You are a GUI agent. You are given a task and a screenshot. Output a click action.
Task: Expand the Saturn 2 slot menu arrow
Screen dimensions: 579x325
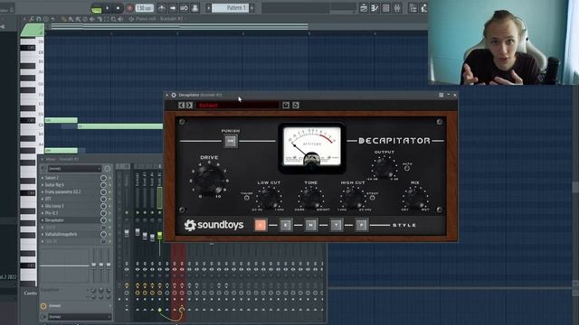tap(43, 178)
